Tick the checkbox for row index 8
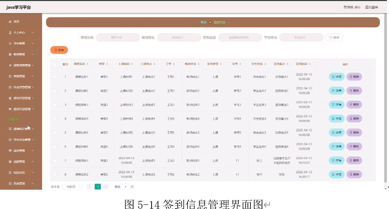Screen dimensions: 389x209 pos(55,174)
